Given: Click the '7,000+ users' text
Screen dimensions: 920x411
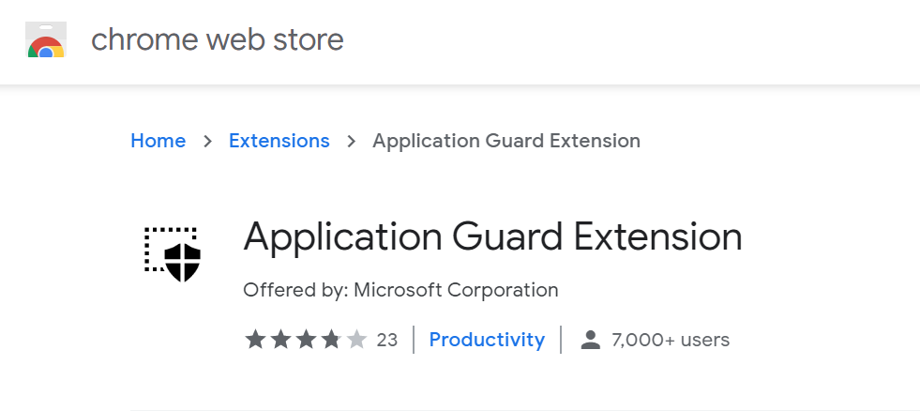Looking at the screenshot, I should coord(670,340).
